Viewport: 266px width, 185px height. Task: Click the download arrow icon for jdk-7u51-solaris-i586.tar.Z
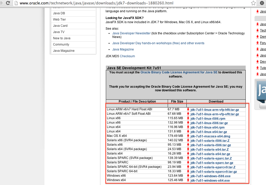[x=188, y=140]
